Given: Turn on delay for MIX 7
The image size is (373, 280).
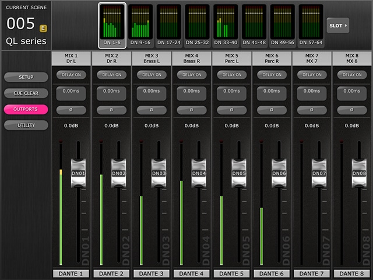Looking at the screenshot, I should 312,75.
